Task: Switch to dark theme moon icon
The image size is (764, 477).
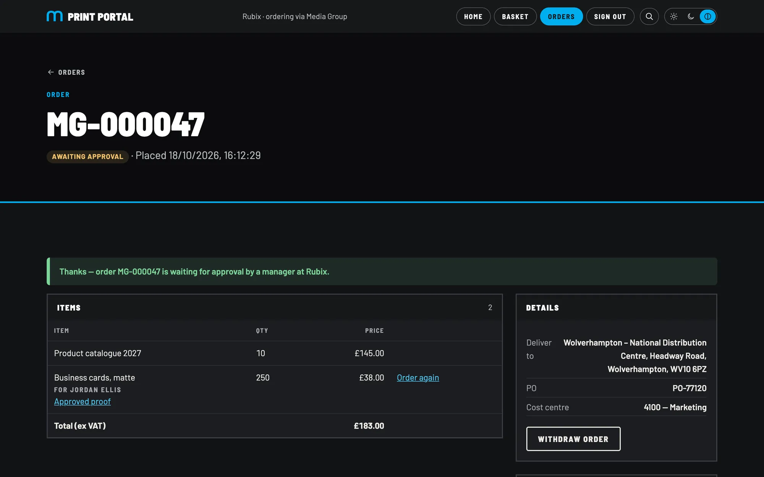Action: pos(691,16)
